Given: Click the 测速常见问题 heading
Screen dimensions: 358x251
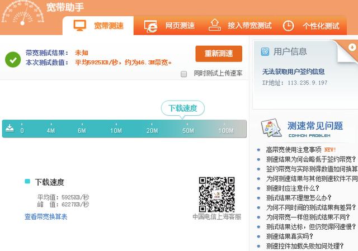Looking at the screenshot, I should 315,126.
